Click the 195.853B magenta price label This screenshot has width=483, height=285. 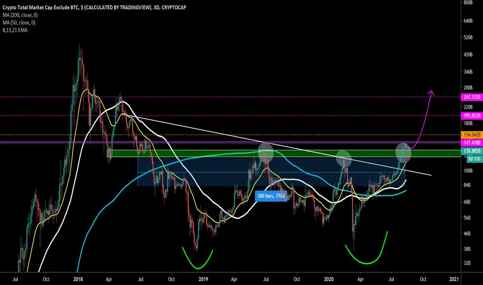click(x=472, y=116)
